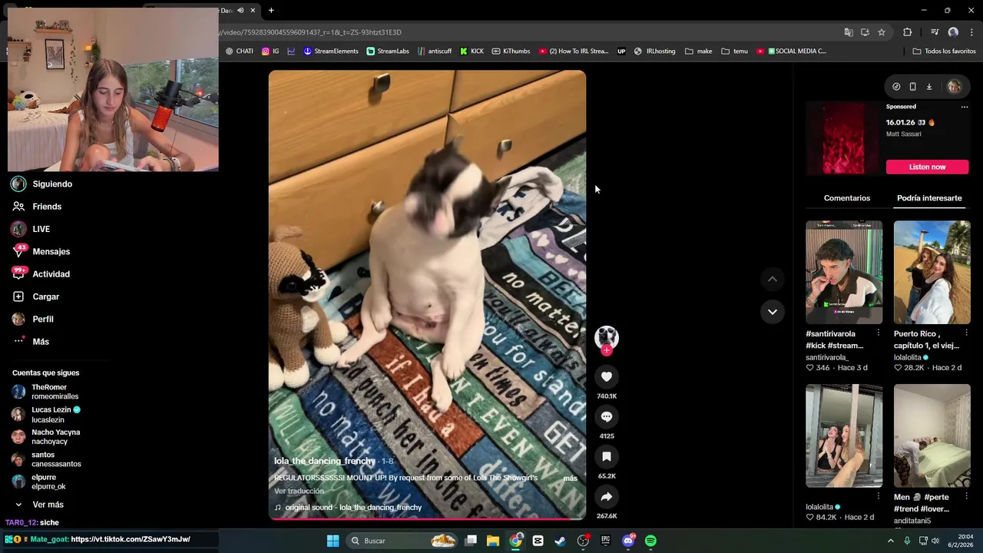Viewport: 983px width, 553px height.
Task: Go to next video with down arrow
Action: tap(772, 311)
